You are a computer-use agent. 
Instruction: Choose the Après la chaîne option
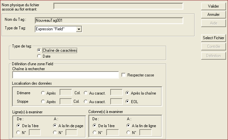tap(127, 93)
